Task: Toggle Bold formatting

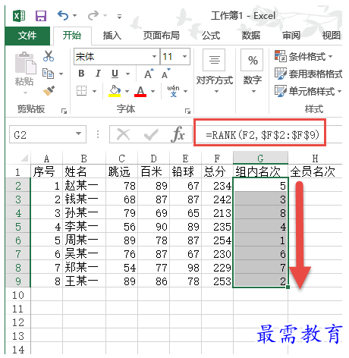Action: coord(81,74)
